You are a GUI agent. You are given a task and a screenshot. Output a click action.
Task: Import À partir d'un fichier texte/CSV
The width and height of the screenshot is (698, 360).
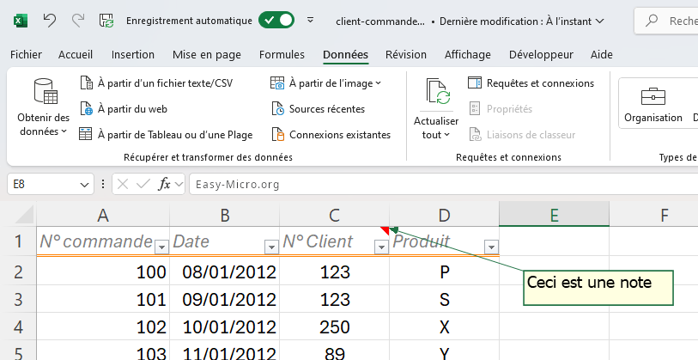156,83
